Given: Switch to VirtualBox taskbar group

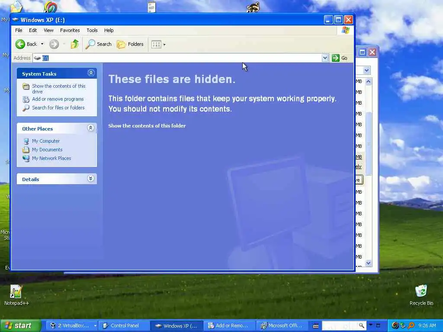Looking at the screenshot, I should [x=73, y=326].
